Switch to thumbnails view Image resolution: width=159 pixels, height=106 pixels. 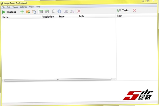point(47,12)
